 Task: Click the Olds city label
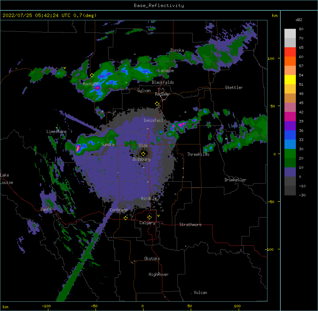coord(143,146)
